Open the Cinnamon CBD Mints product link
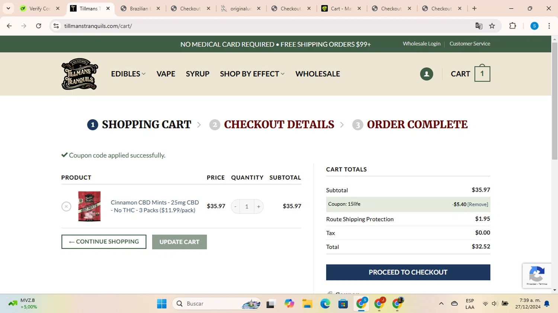The height and width of the screenshot is (313, 558). click(x=155, y=206)
